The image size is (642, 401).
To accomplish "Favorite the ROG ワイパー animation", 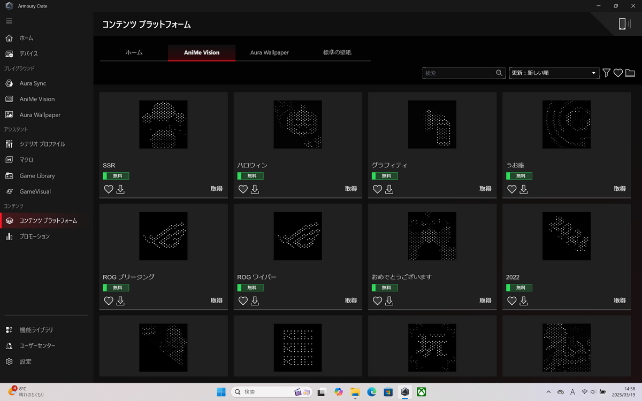I will pyautogui.click(x=243, y=301).
